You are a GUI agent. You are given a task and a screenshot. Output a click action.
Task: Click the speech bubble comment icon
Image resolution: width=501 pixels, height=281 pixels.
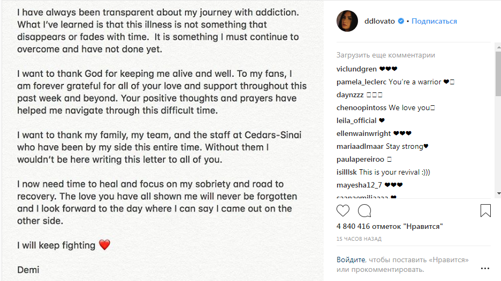click(364, 211)
